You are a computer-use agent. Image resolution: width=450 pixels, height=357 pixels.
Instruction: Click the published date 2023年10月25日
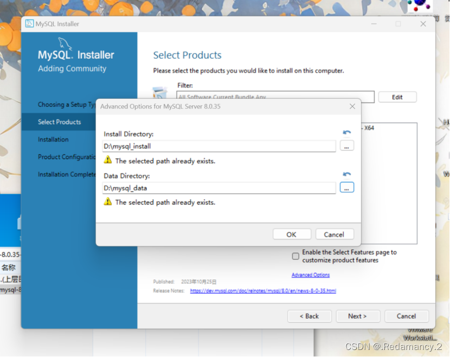click(x=198, y=282)
